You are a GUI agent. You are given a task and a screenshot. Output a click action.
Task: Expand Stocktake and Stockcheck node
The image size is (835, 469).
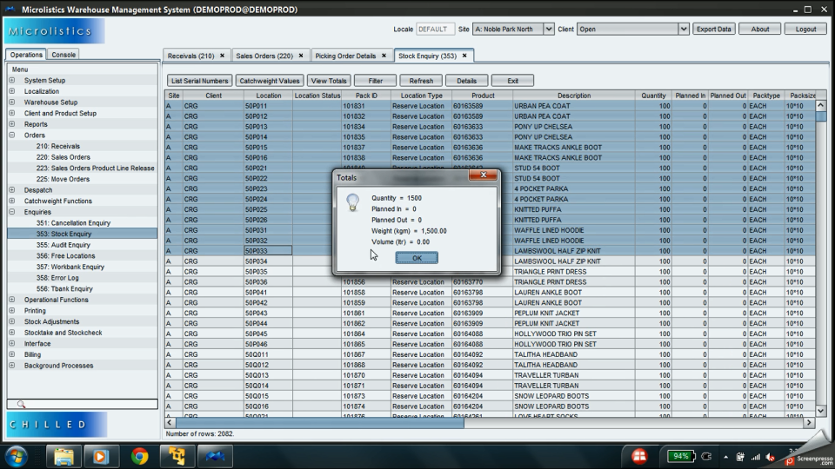click(11, 333)
